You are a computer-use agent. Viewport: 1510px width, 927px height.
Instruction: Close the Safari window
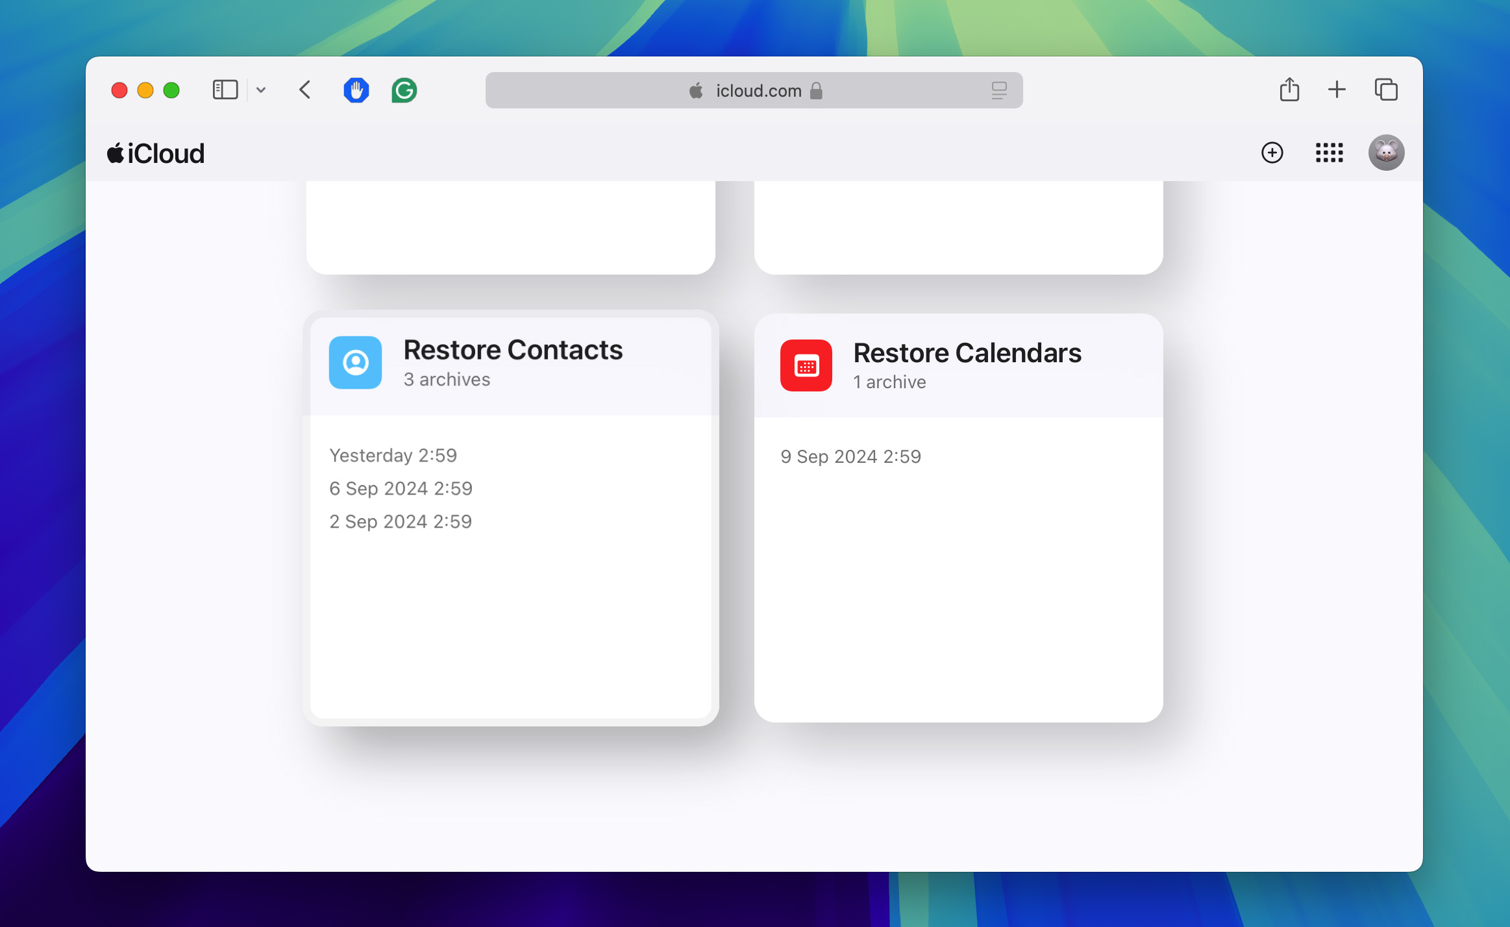[x=119, y=90]
